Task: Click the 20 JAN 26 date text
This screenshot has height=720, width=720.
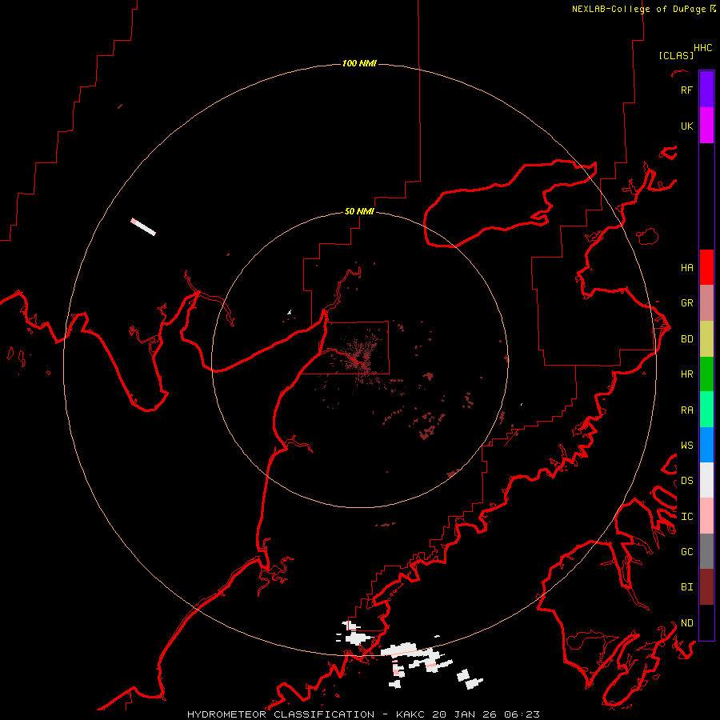Action: click(x=465, y=714)
